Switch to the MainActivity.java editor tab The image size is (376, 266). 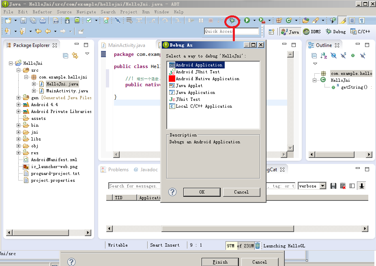click(127, 45)
